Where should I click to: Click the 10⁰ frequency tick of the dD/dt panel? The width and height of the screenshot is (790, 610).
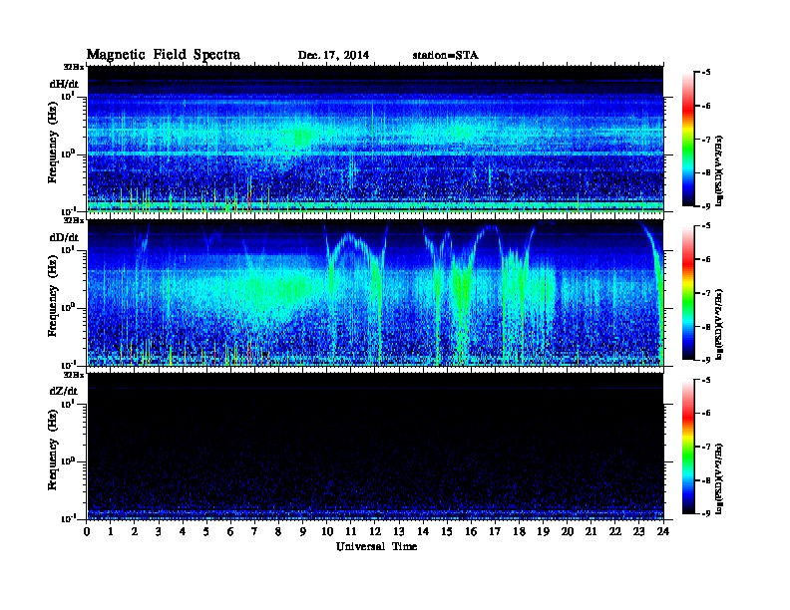tap(68, 307)
